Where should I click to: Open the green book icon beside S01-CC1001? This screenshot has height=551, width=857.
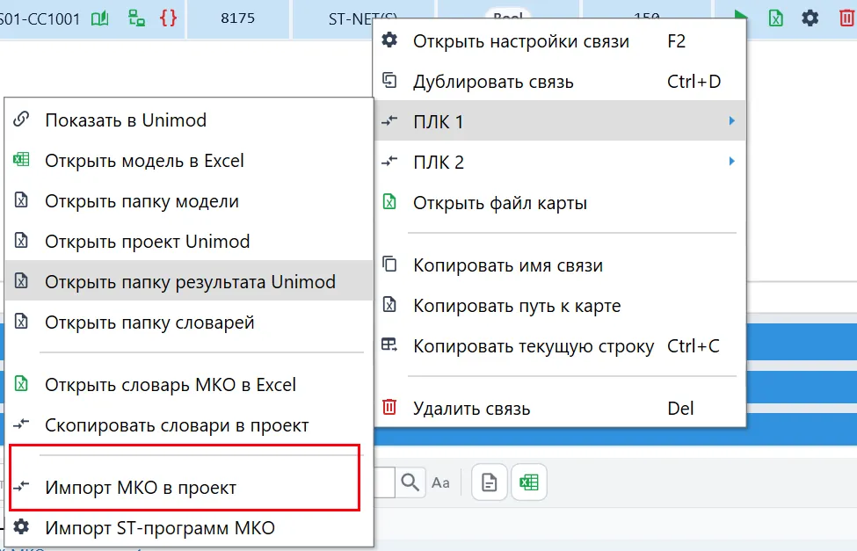pos(99,18)
